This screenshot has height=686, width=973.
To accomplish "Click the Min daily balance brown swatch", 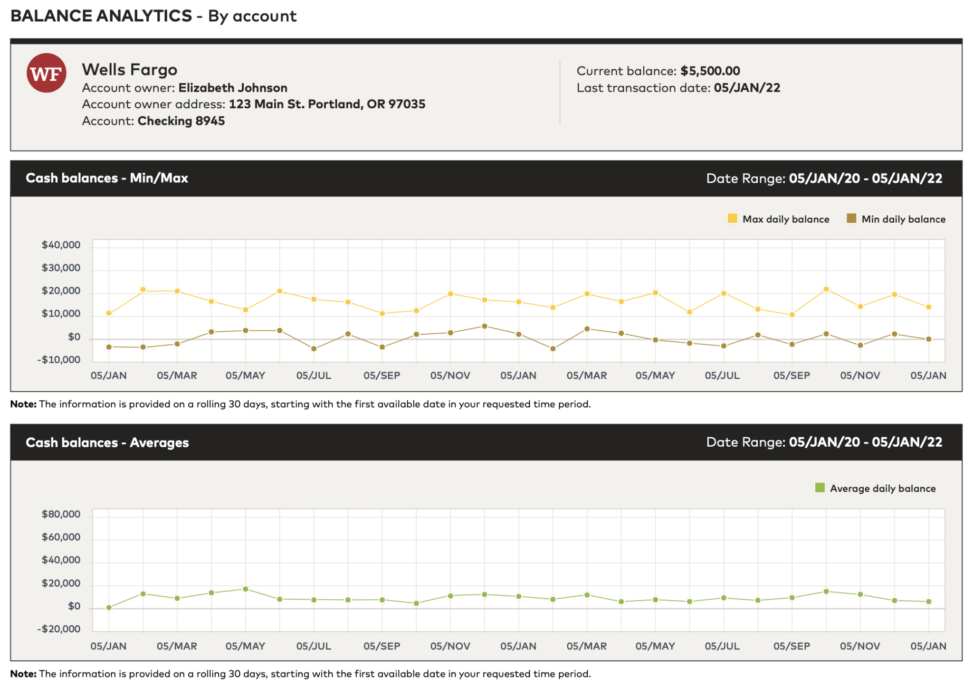I will [851, 218].
